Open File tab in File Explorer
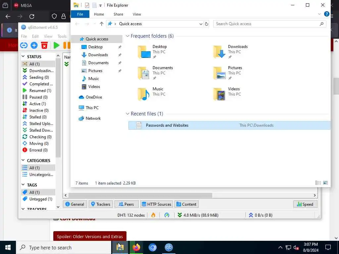The height and width of the screenshot is (254, 339). click(x=80, y=14)
